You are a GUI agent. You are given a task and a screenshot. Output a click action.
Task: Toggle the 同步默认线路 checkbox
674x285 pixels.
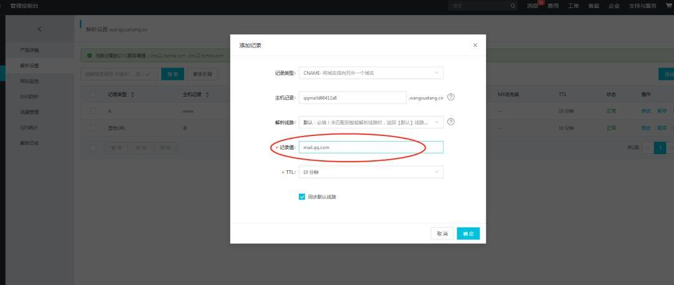[x=302, y=197]
